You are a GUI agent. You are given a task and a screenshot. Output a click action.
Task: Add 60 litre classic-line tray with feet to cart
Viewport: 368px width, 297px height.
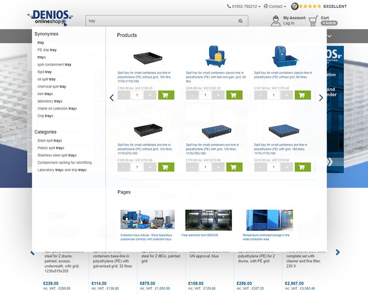234,95
